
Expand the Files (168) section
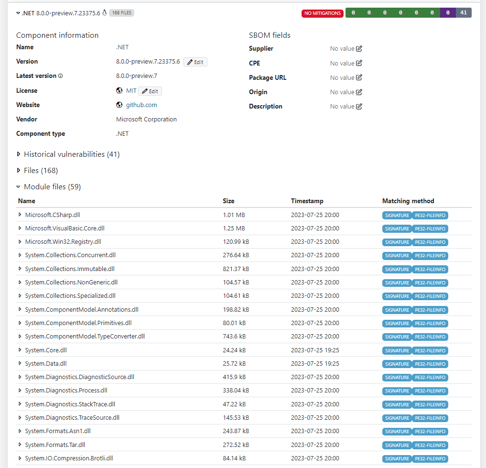[19, 171]
